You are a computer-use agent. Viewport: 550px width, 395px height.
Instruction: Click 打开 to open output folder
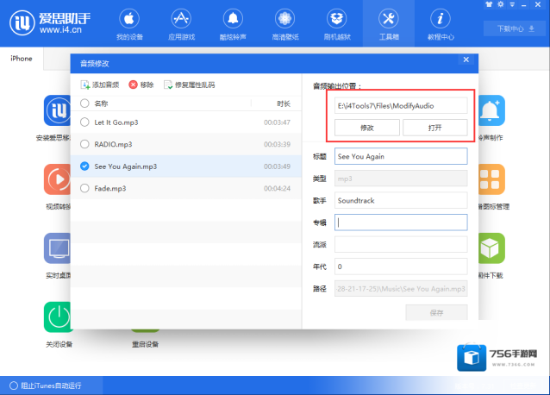434,128
